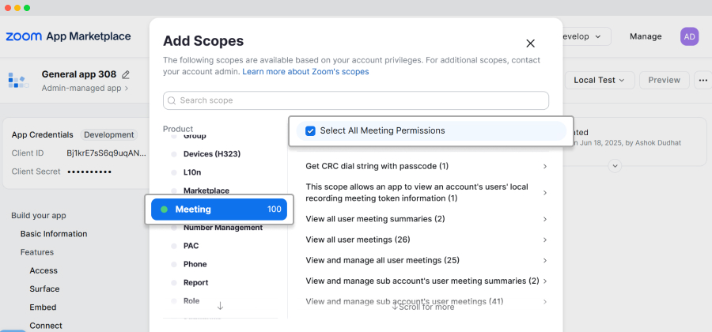Expand the circled chevron under app credentials

[x=615, y=166]
